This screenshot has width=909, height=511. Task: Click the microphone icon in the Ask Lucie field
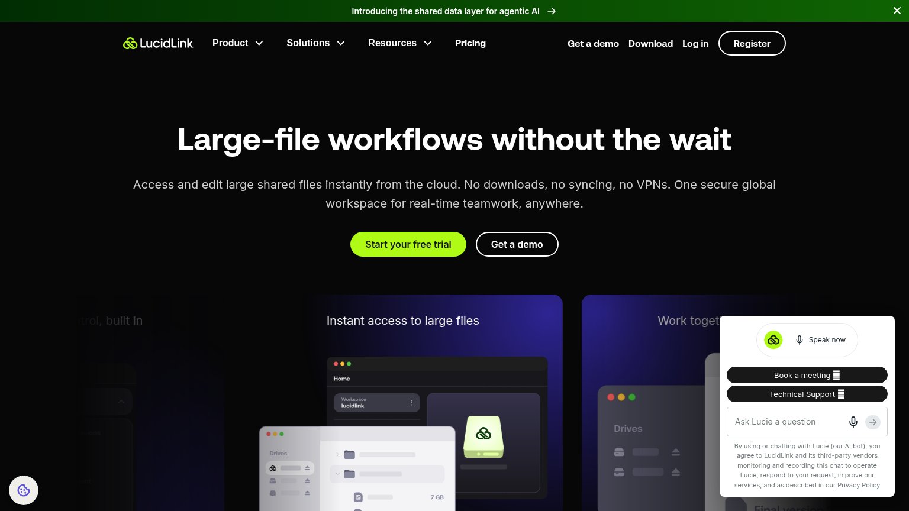point(853,422)
